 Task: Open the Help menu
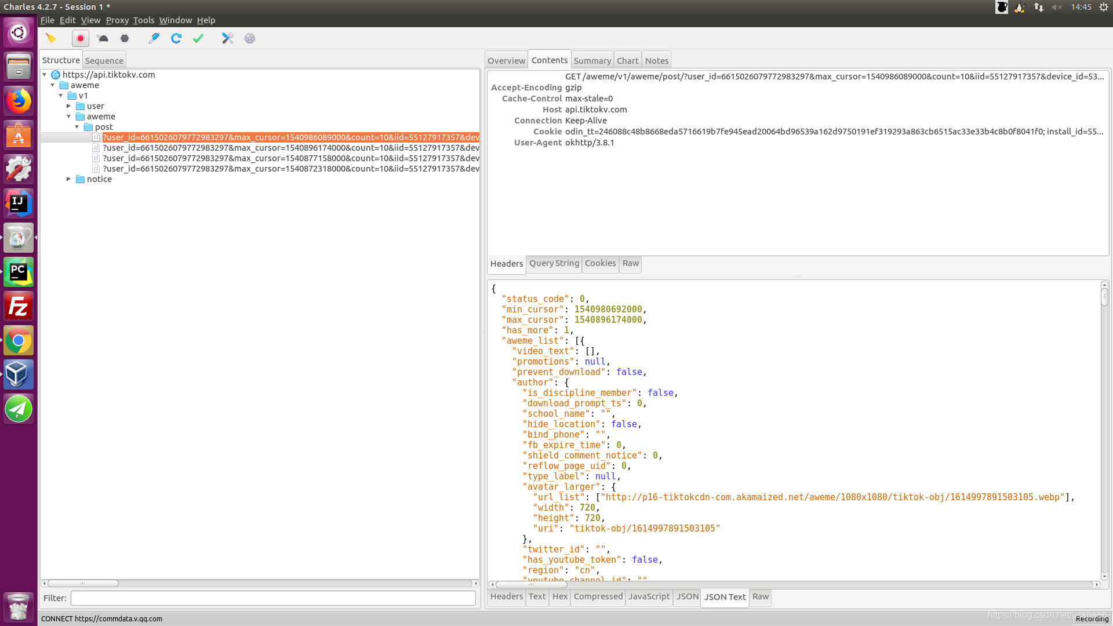tap(206, 20)
